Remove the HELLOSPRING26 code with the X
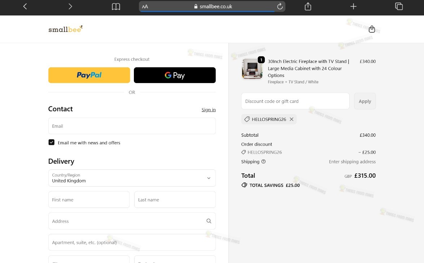The image size is (424, 263). pos(292,119)
